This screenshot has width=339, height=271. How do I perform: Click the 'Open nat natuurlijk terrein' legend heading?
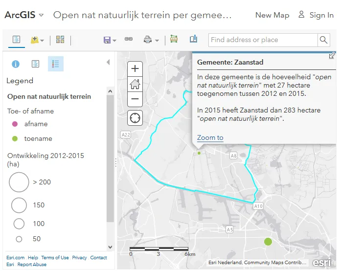click(49, 96)
